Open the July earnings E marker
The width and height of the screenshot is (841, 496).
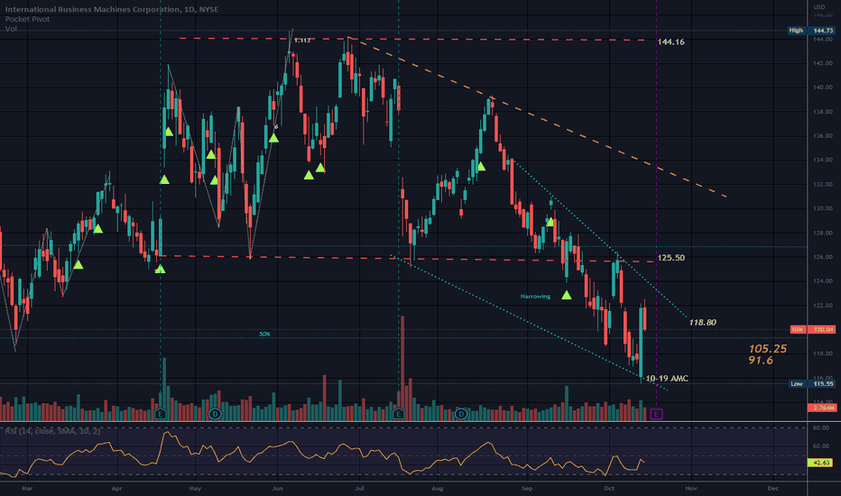[398, 414]
